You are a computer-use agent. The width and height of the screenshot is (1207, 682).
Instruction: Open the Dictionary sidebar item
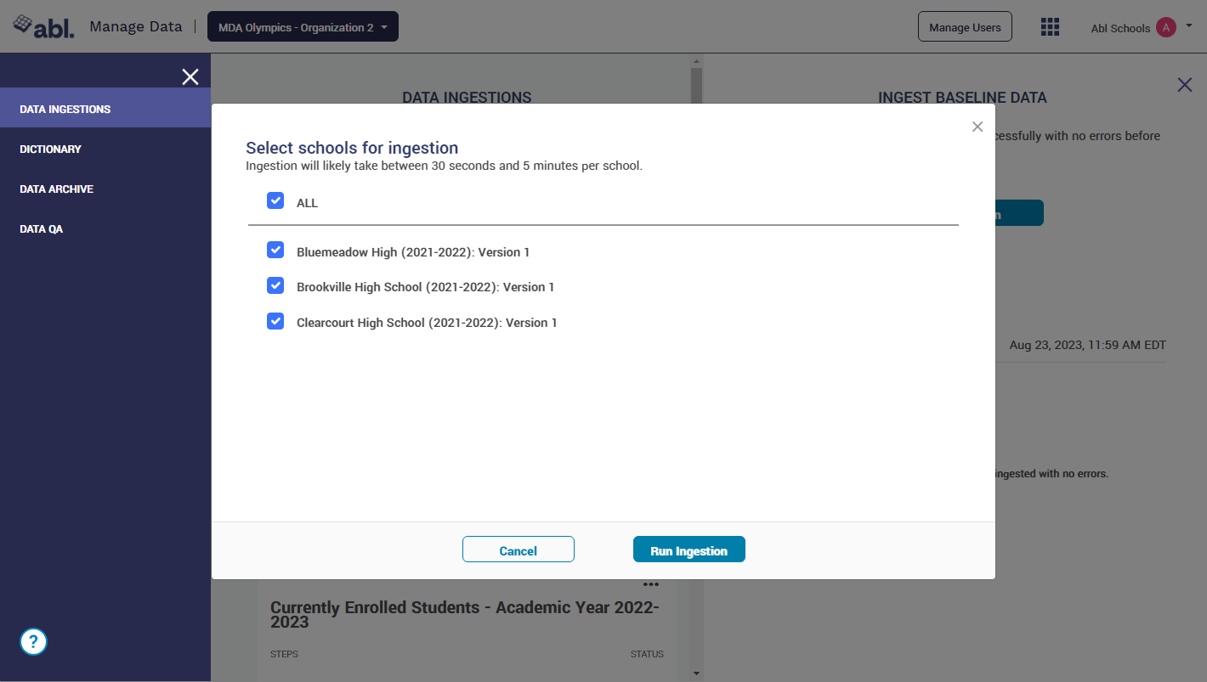pos(51,149)
